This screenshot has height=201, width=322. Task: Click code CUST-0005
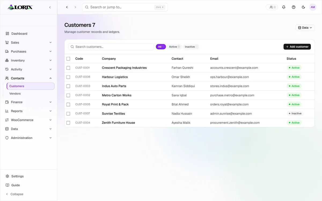pyautogui.click(x=83, y=104)
